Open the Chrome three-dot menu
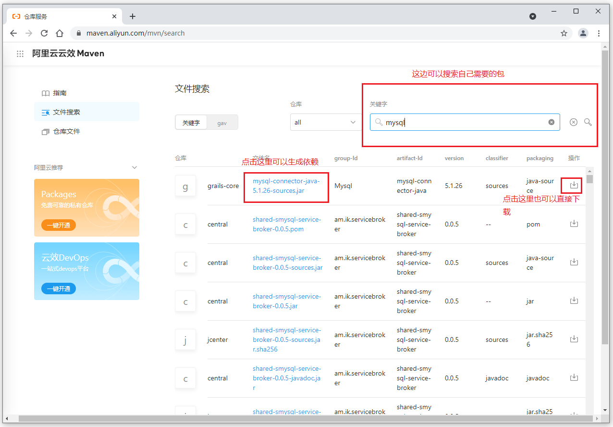The image size is (613, 427). [x=599, y=33]
